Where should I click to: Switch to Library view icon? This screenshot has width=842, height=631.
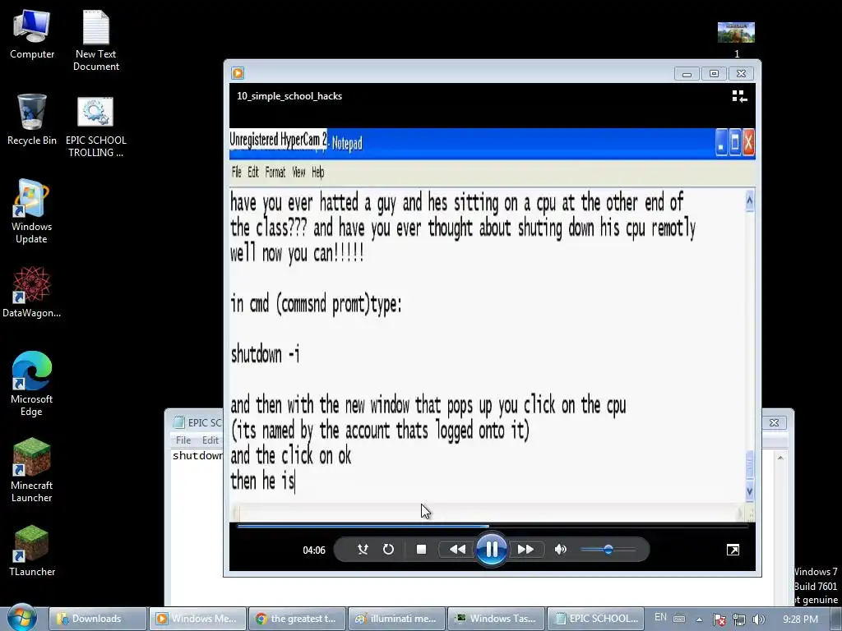739,96
